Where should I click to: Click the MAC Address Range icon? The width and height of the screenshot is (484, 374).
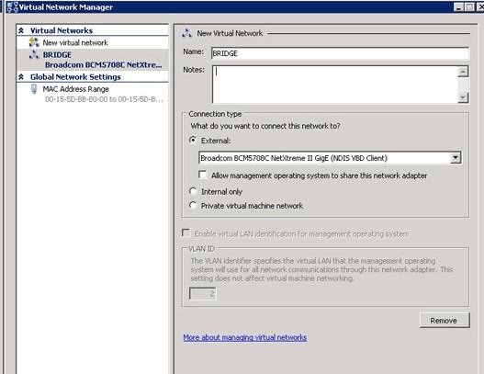click(x=34, y=88)
